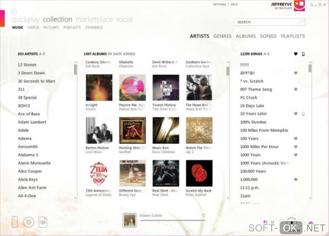The image size is (329, 236).
Task: Open the PICTURES sub-tab
Action: pos(51,27)
